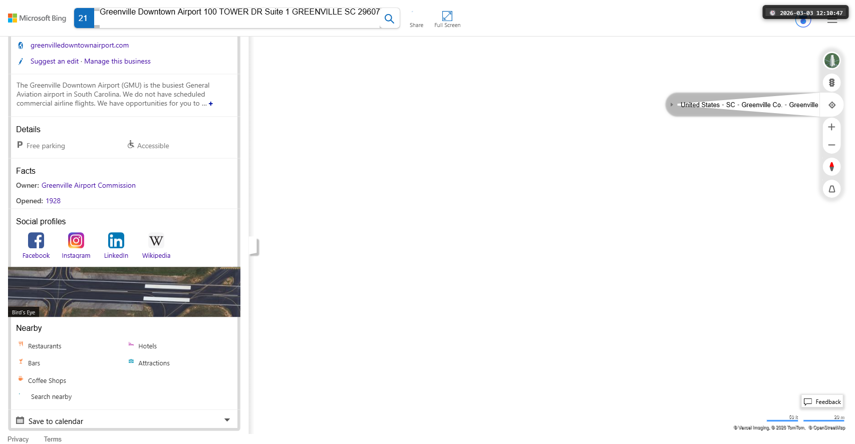Click the Share button in the header
The width and height of the screenshot is (855, 444).
416,19
